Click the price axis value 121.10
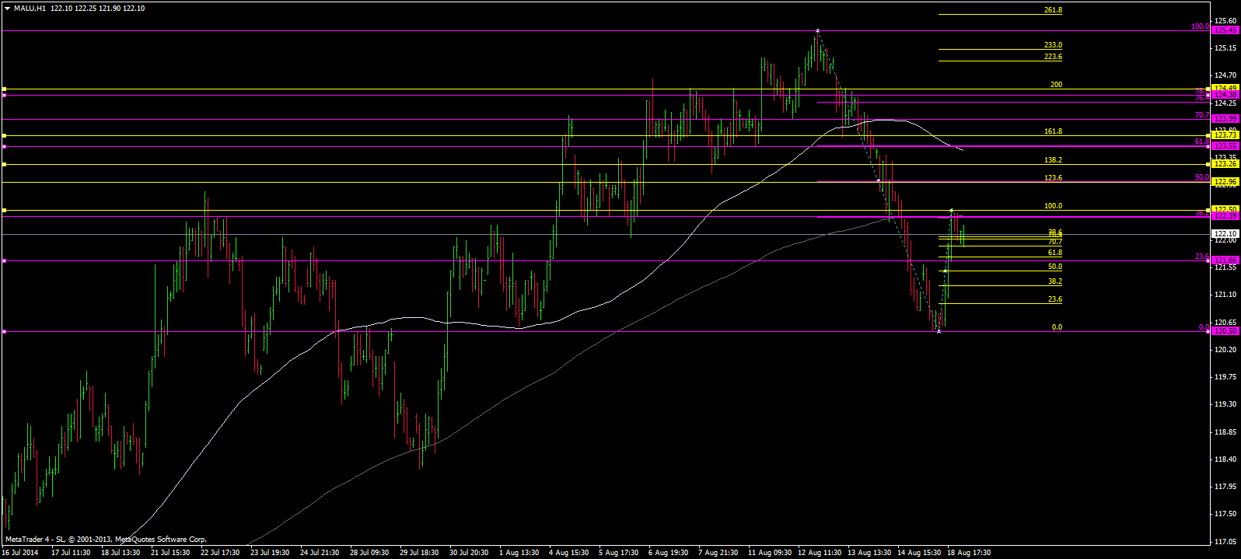The image size is (1241, 559). (1225, 295)
